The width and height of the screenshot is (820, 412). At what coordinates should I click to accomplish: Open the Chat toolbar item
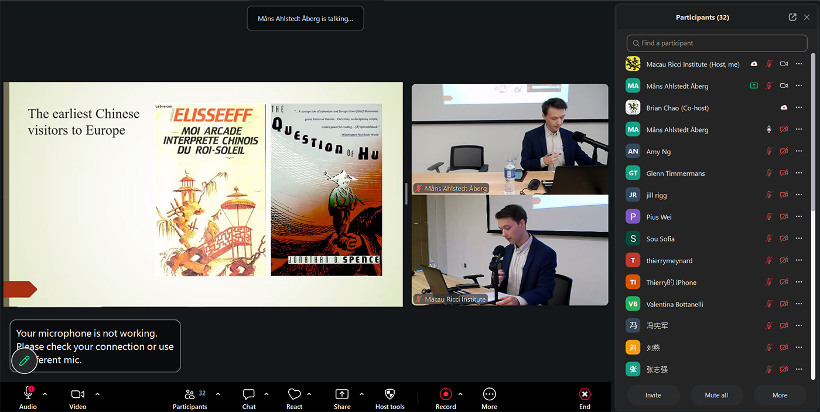[x=249, y=399]
